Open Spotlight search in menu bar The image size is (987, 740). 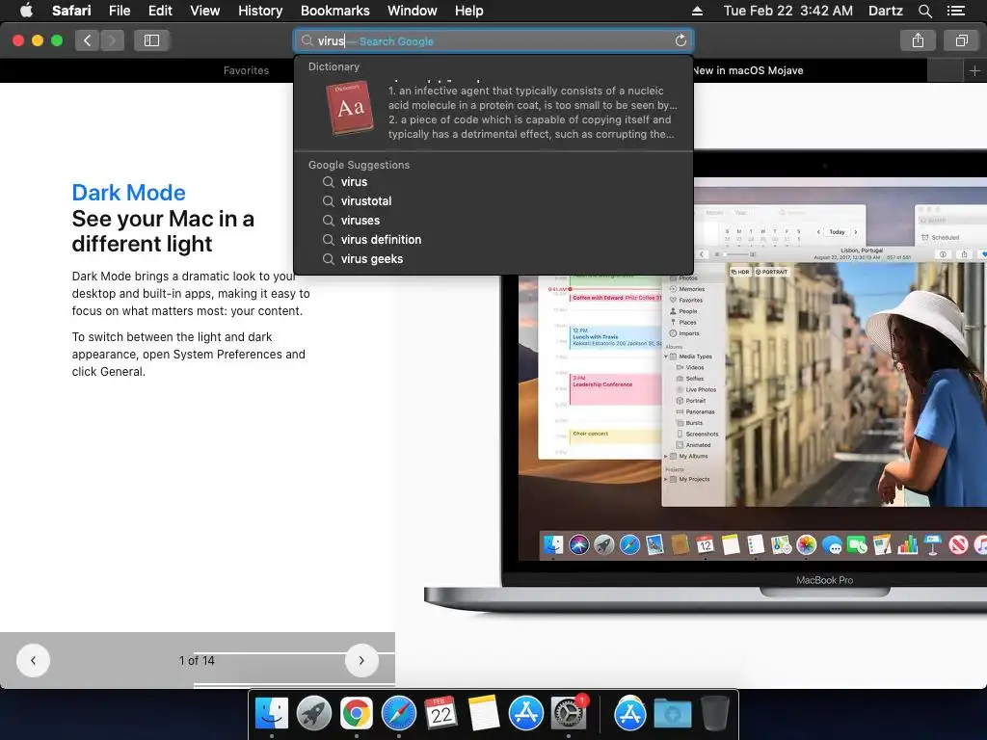pyautogui.click(x=924, y=11)
